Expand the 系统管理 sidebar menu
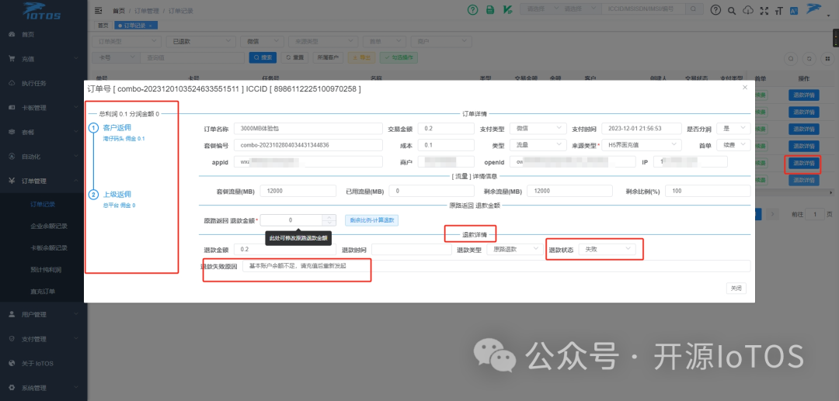This screenshot has width=839, height=401. tap(44, 388)
